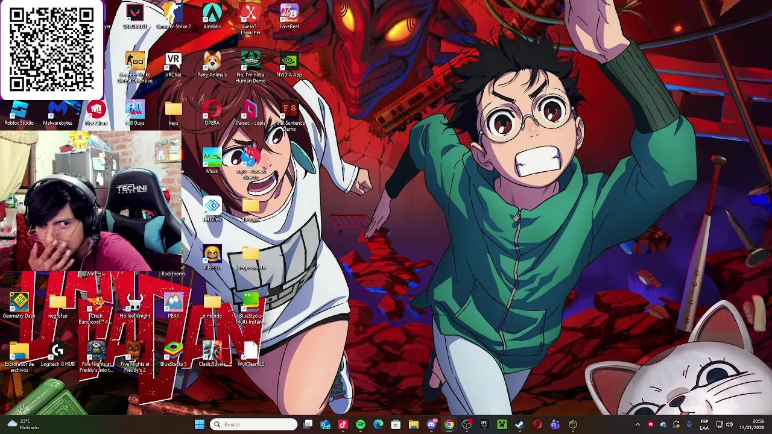772x434 pixels.
Task: Open Explorador de archivos desktop shortcut
Action: [x=19, y=357]
